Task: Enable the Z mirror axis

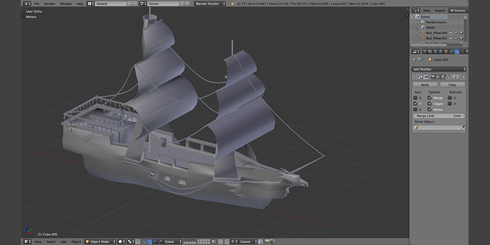Action: pyautogui.click(x=415, y=110)
